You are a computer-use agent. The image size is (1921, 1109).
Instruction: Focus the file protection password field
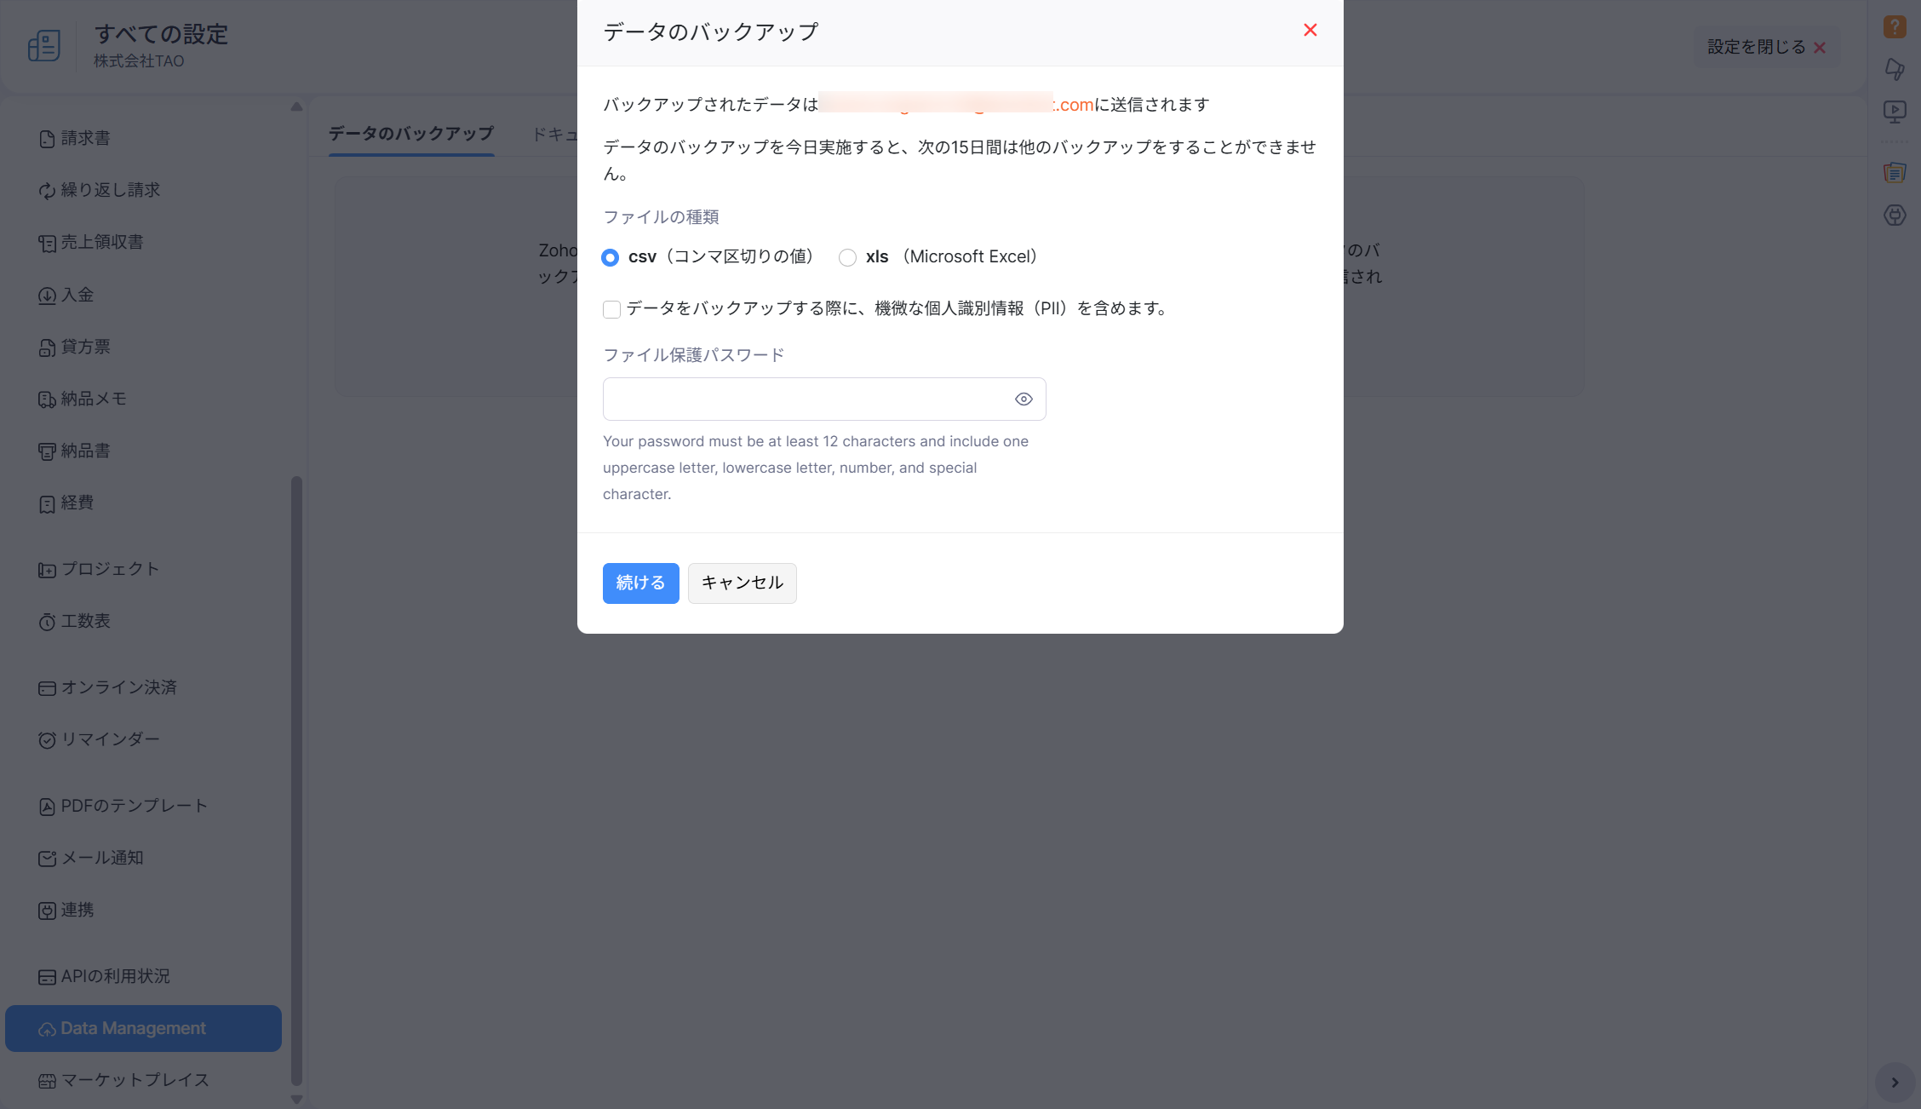(x=805, y=399)
